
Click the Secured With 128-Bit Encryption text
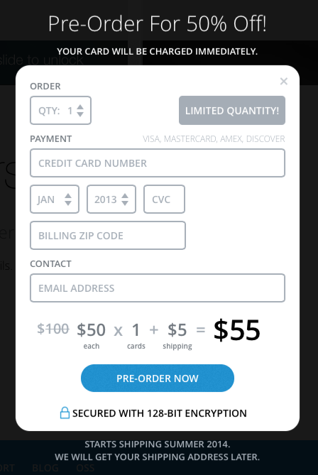coord(160,413)
